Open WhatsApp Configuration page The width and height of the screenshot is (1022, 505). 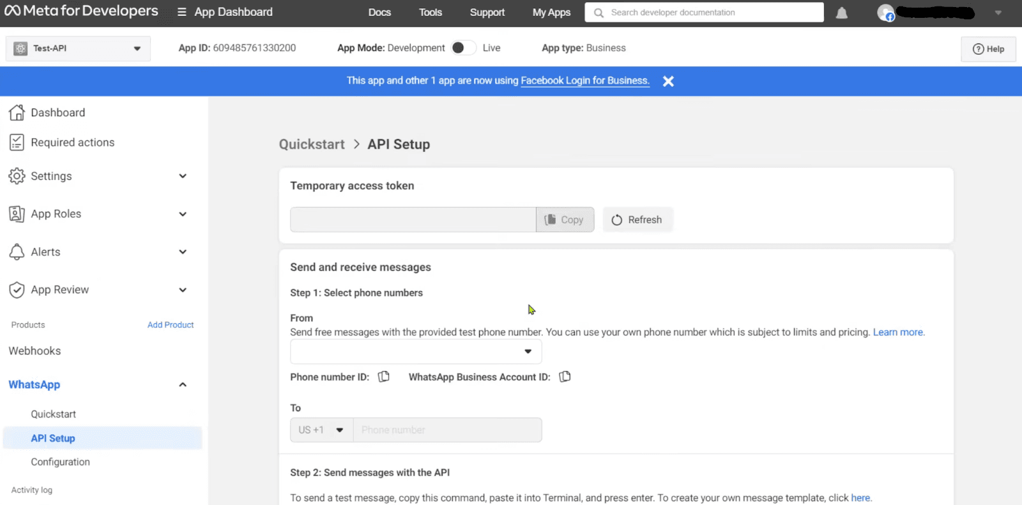click(61, 462)
